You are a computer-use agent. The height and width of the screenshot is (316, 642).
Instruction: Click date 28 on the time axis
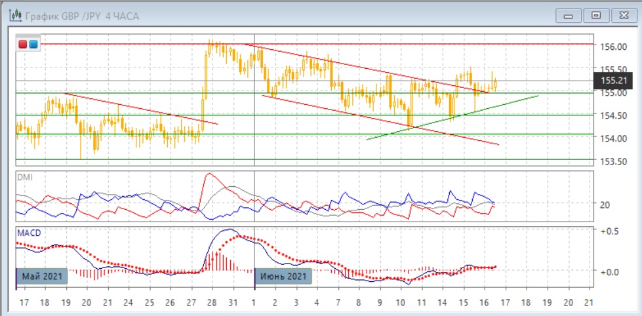click(x=210, y=303)
